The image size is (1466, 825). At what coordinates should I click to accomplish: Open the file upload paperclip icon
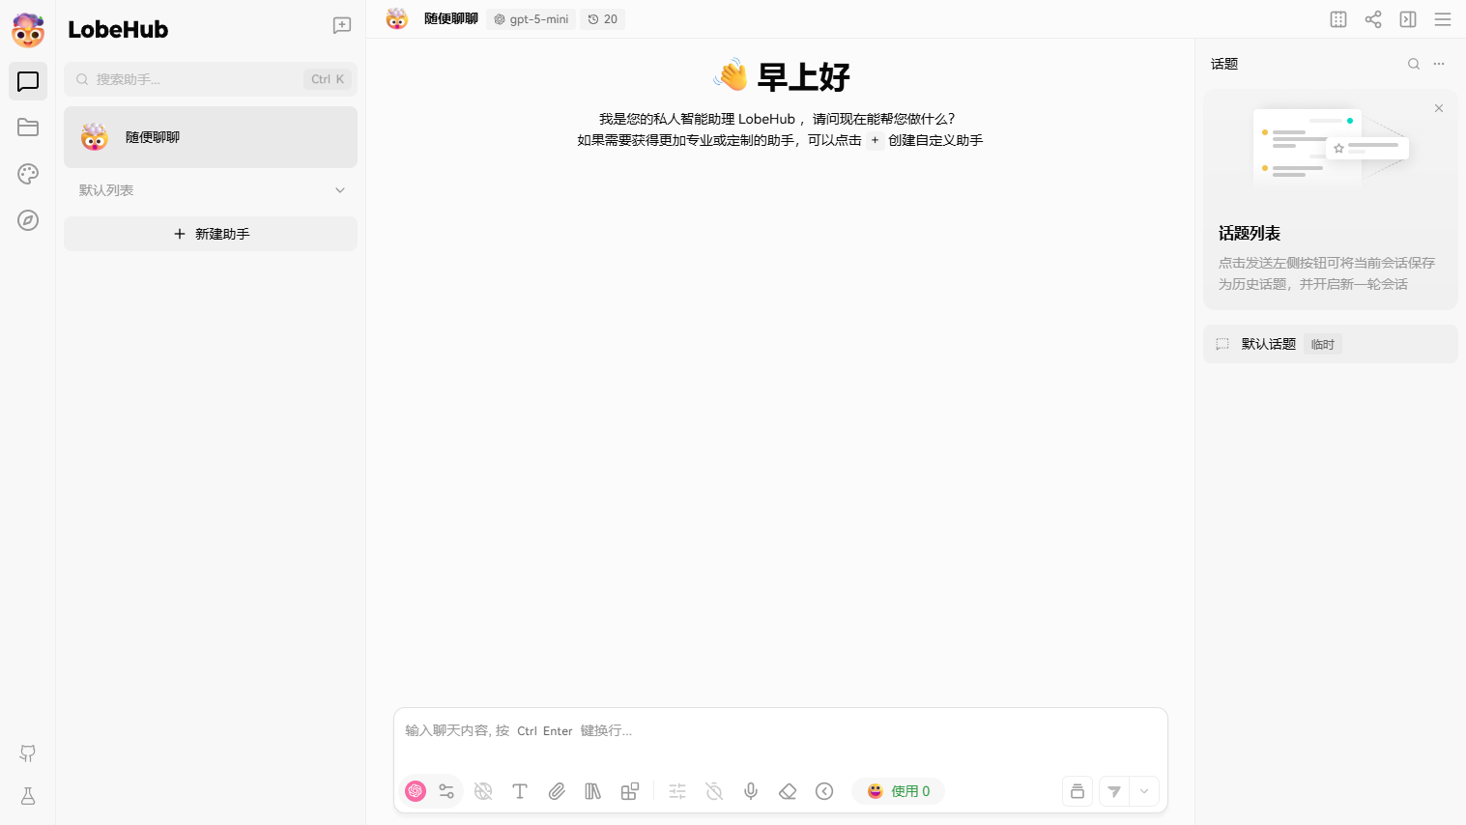tap(557, 791)
